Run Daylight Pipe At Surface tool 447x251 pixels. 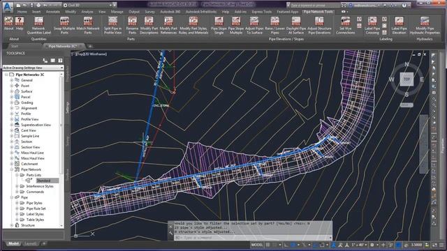pos(296,25)
